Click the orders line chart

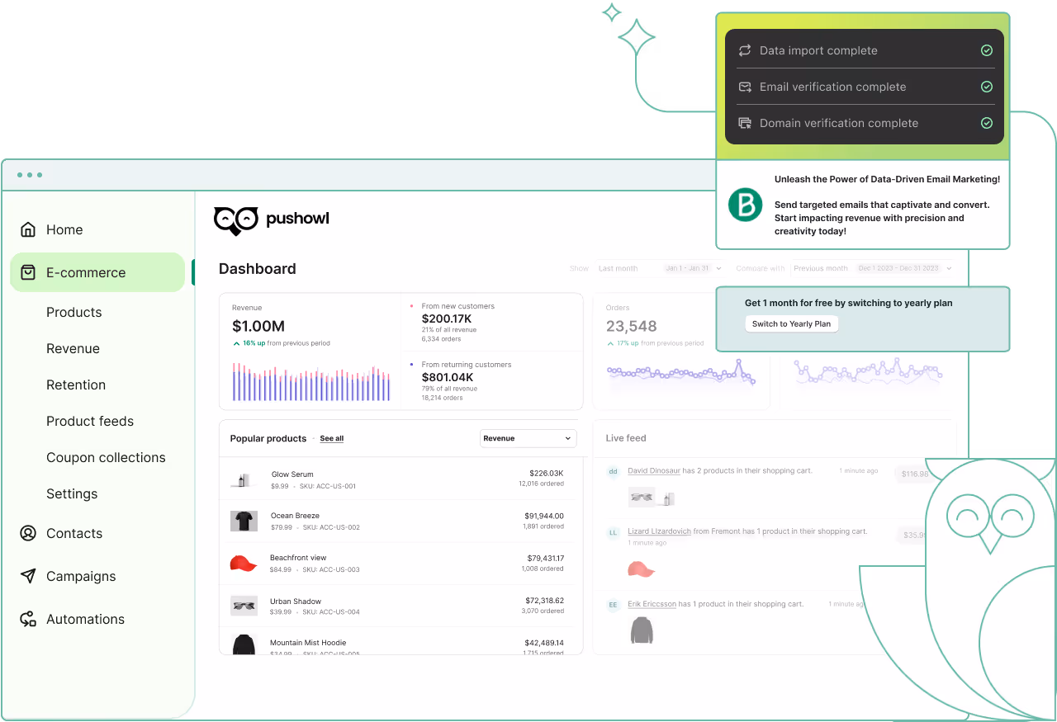[681, 373]
